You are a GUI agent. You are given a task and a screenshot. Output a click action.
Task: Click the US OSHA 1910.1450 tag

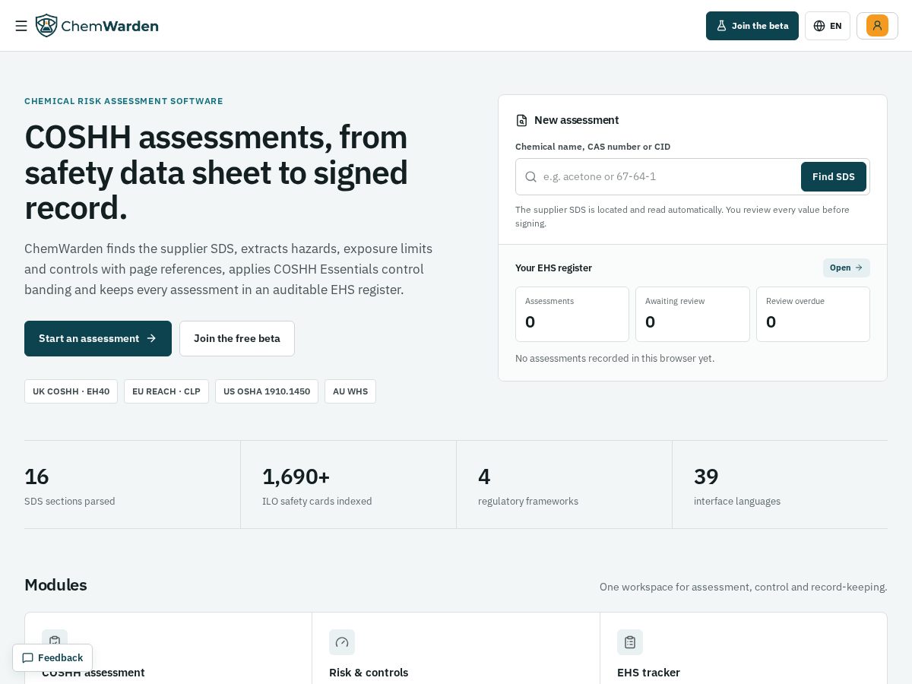click(x=267, y=391)
